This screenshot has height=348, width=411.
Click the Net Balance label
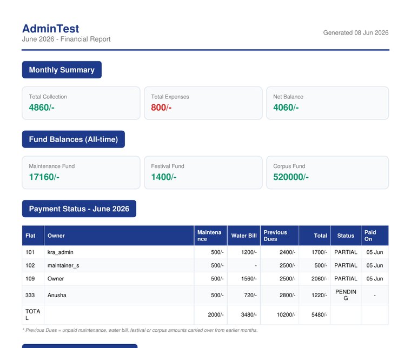(288, 97)
